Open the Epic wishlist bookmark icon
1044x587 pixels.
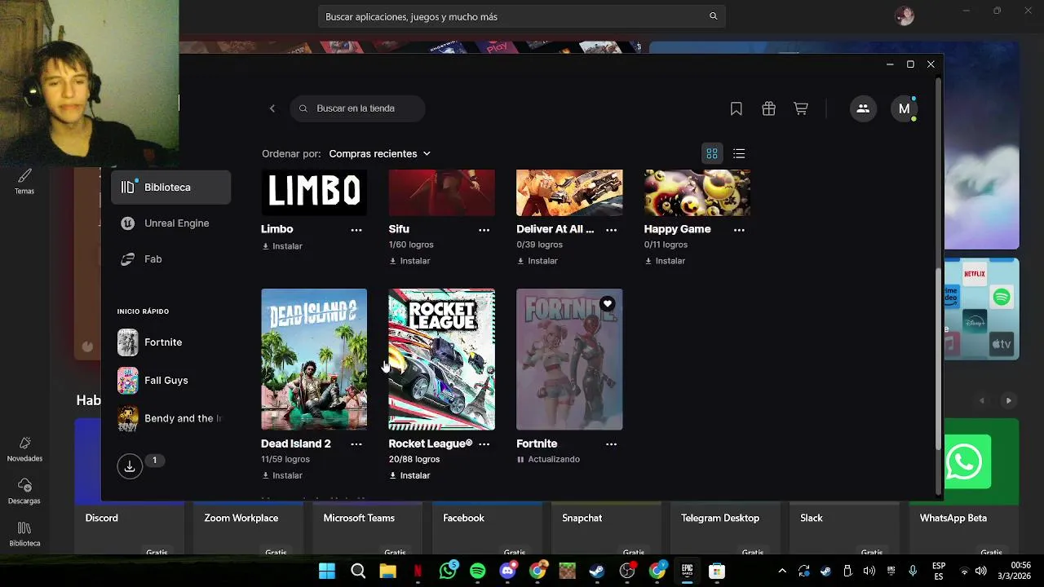[736, 108]
